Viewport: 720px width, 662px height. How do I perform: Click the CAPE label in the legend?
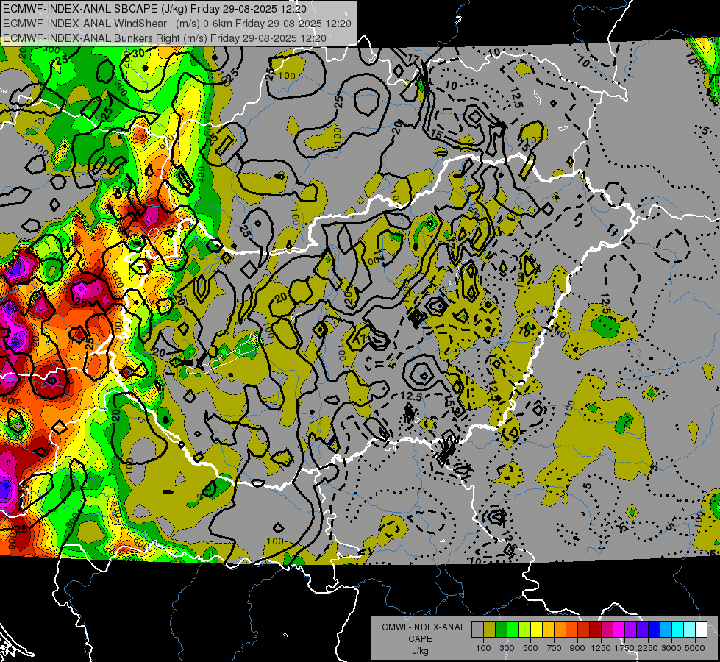[420, 638]
